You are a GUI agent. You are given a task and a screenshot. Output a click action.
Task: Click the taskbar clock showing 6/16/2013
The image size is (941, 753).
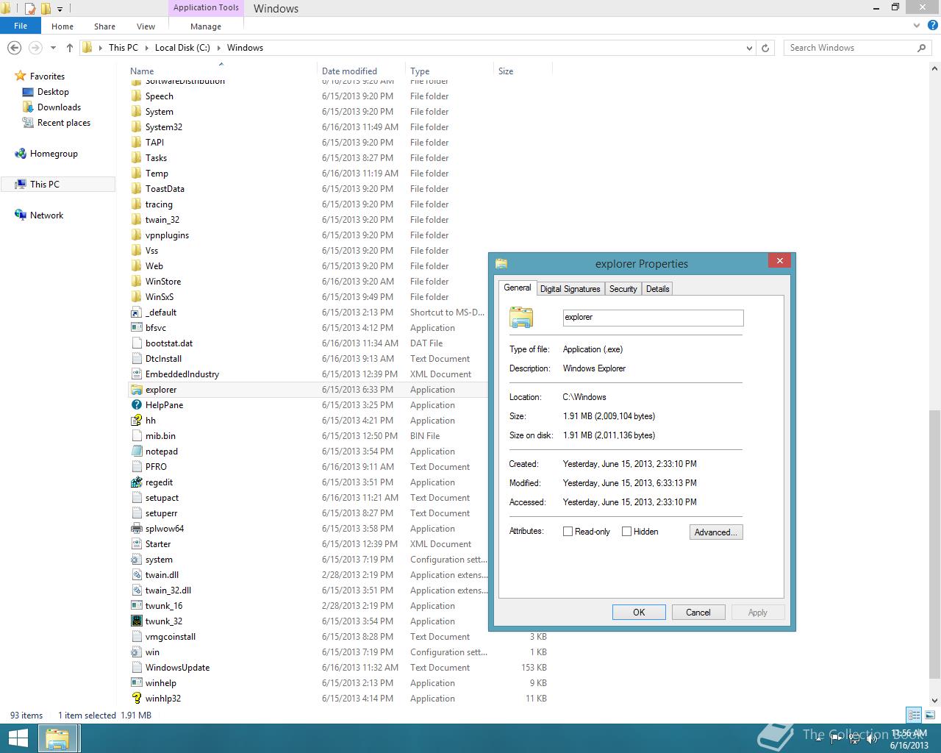909,739
